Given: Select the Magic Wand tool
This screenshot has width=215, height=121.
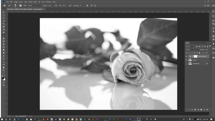Looking at the screenshot, I should pos(4,21).
